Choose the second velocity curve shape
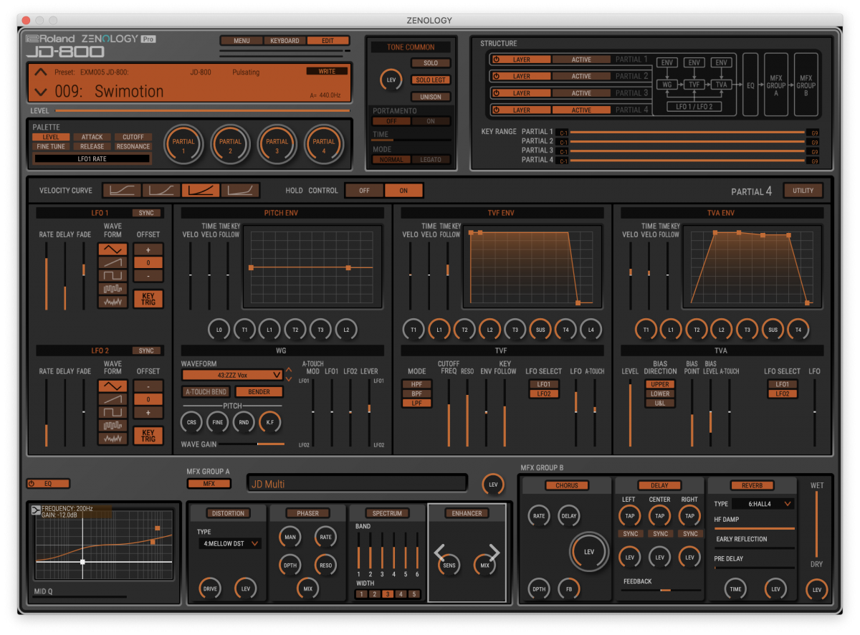 161,191
